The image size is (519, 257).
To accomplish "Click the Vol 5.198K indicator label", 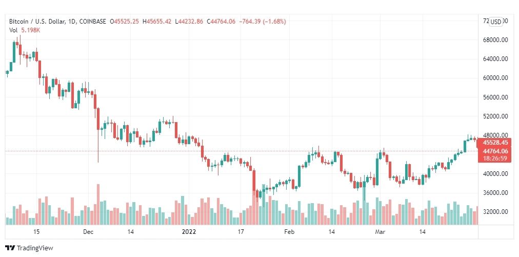I will [25, 30].
